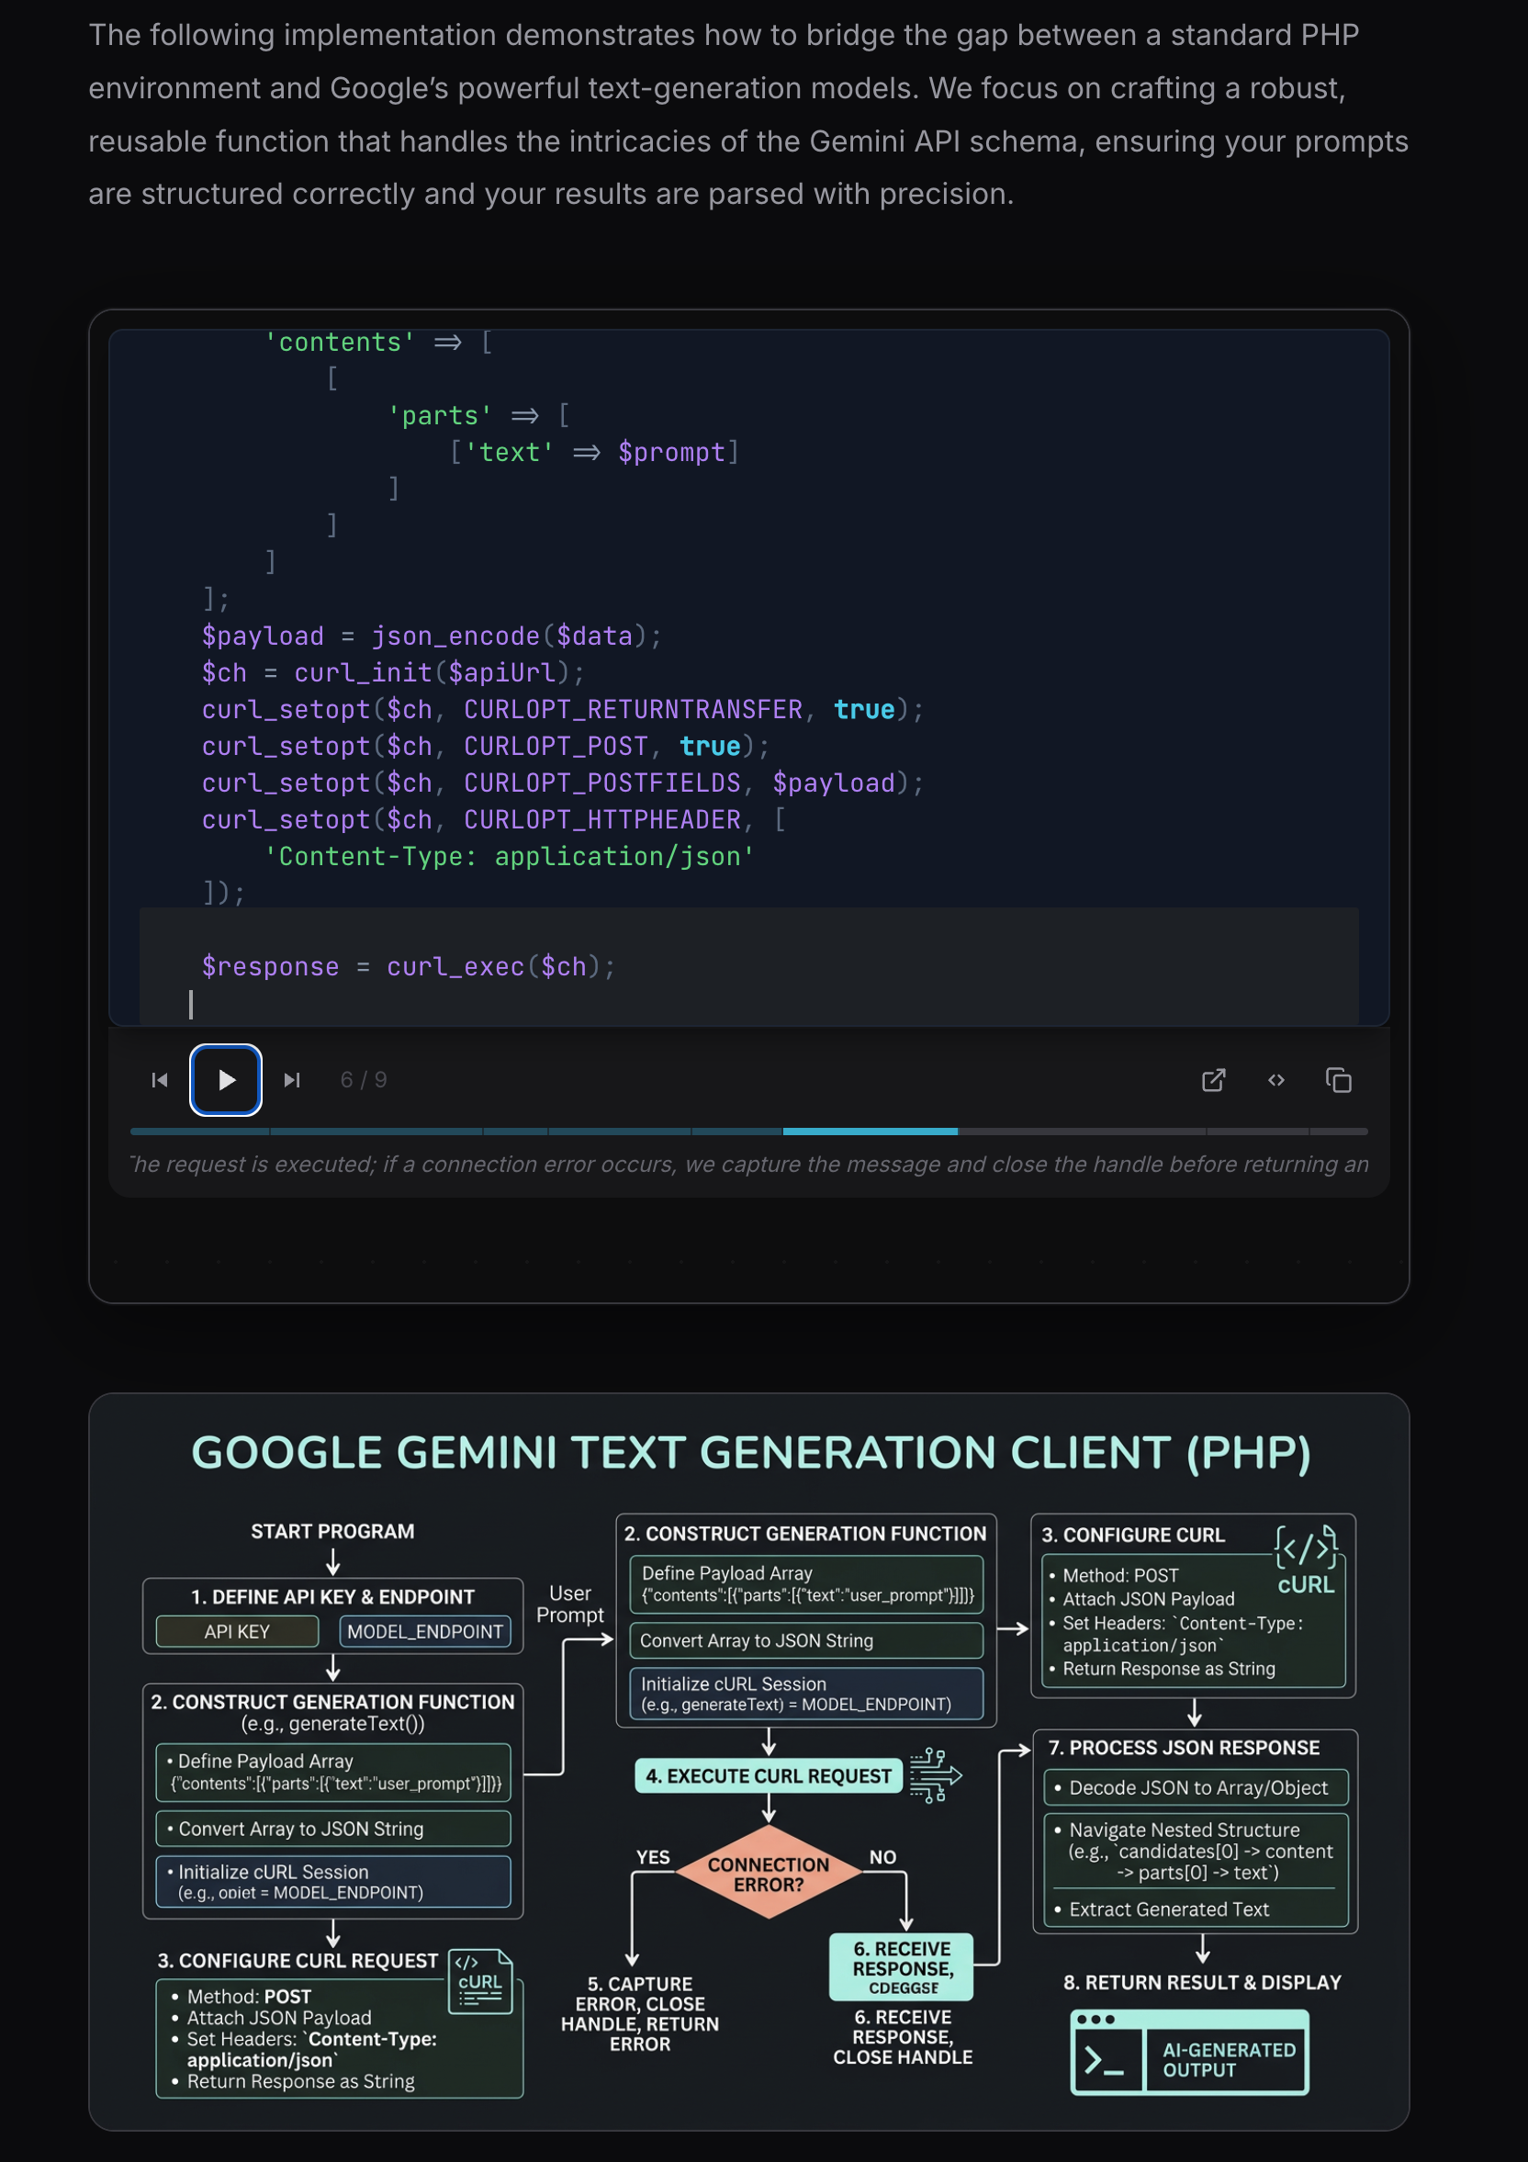Click the intro paragraph about Gemini API schema
This screenshot has height=2162, width=1528.
749,114
